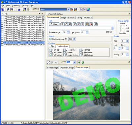Switch to the Source image tab

coord(52,68)
